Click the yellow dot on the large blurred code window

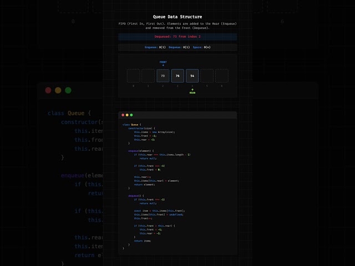click(x=58, y=90)
